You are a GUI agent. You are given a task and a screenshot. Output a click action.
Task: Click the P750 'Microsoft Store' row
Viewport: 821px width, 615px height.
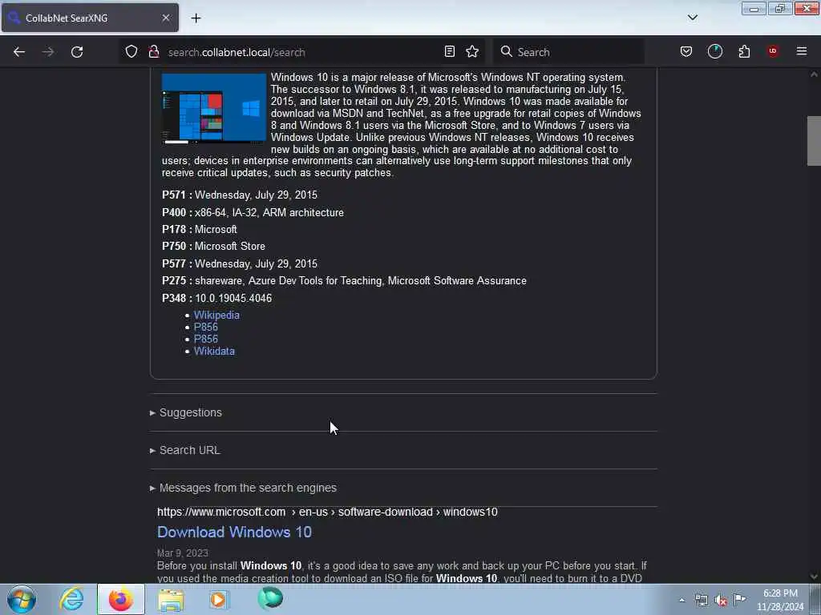tap(213, 247)
